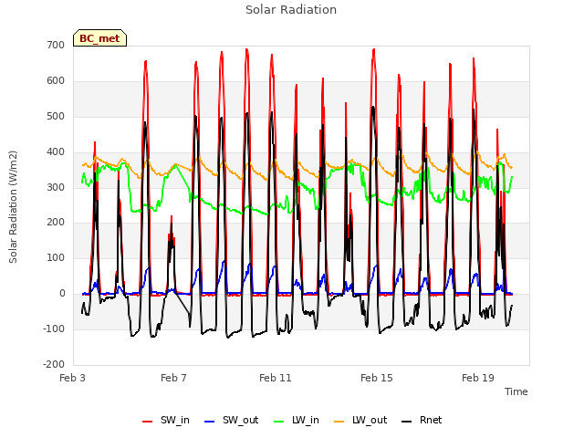Image resolution: width=584 pixels, height=438 pixels.
Task: Click the 100 y-axis tick label
Action: pos(56,257)
